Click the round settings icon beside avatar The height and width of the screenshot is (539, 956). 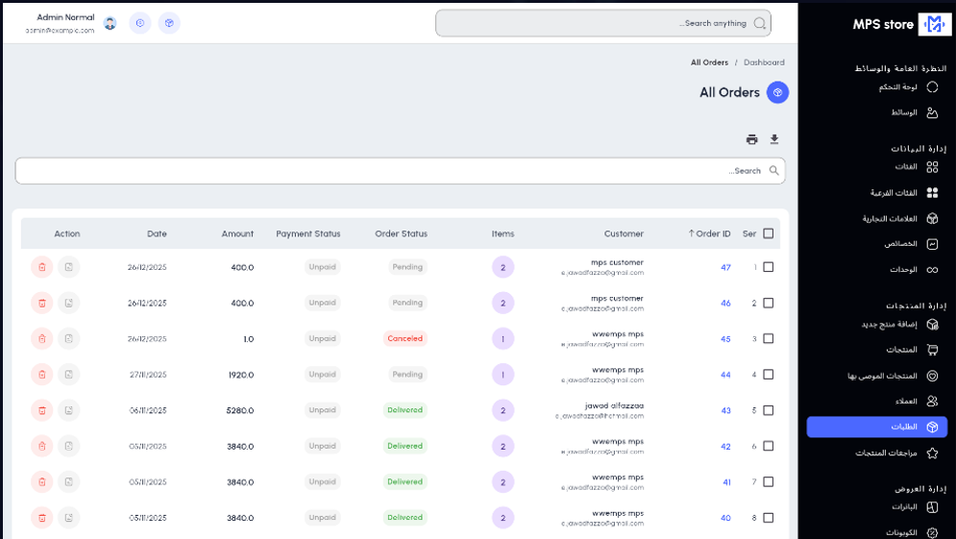[140, 23]
